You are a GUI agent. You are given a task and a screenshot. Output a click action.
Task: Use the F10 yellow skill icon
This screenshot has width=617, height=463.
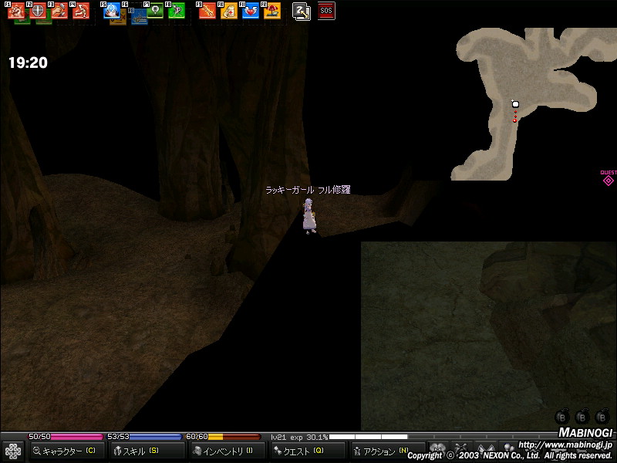point(229,11)
